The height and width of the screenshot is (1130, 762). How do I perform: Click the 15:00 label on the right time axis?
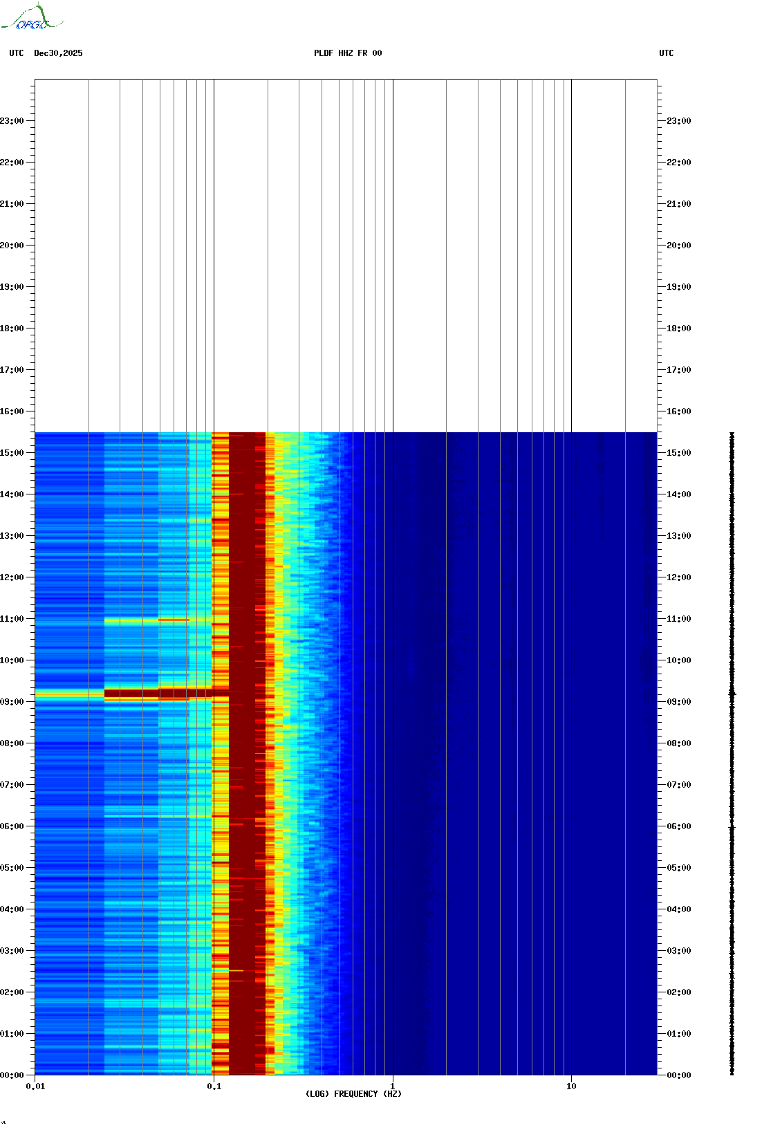(x=679, y=453)
